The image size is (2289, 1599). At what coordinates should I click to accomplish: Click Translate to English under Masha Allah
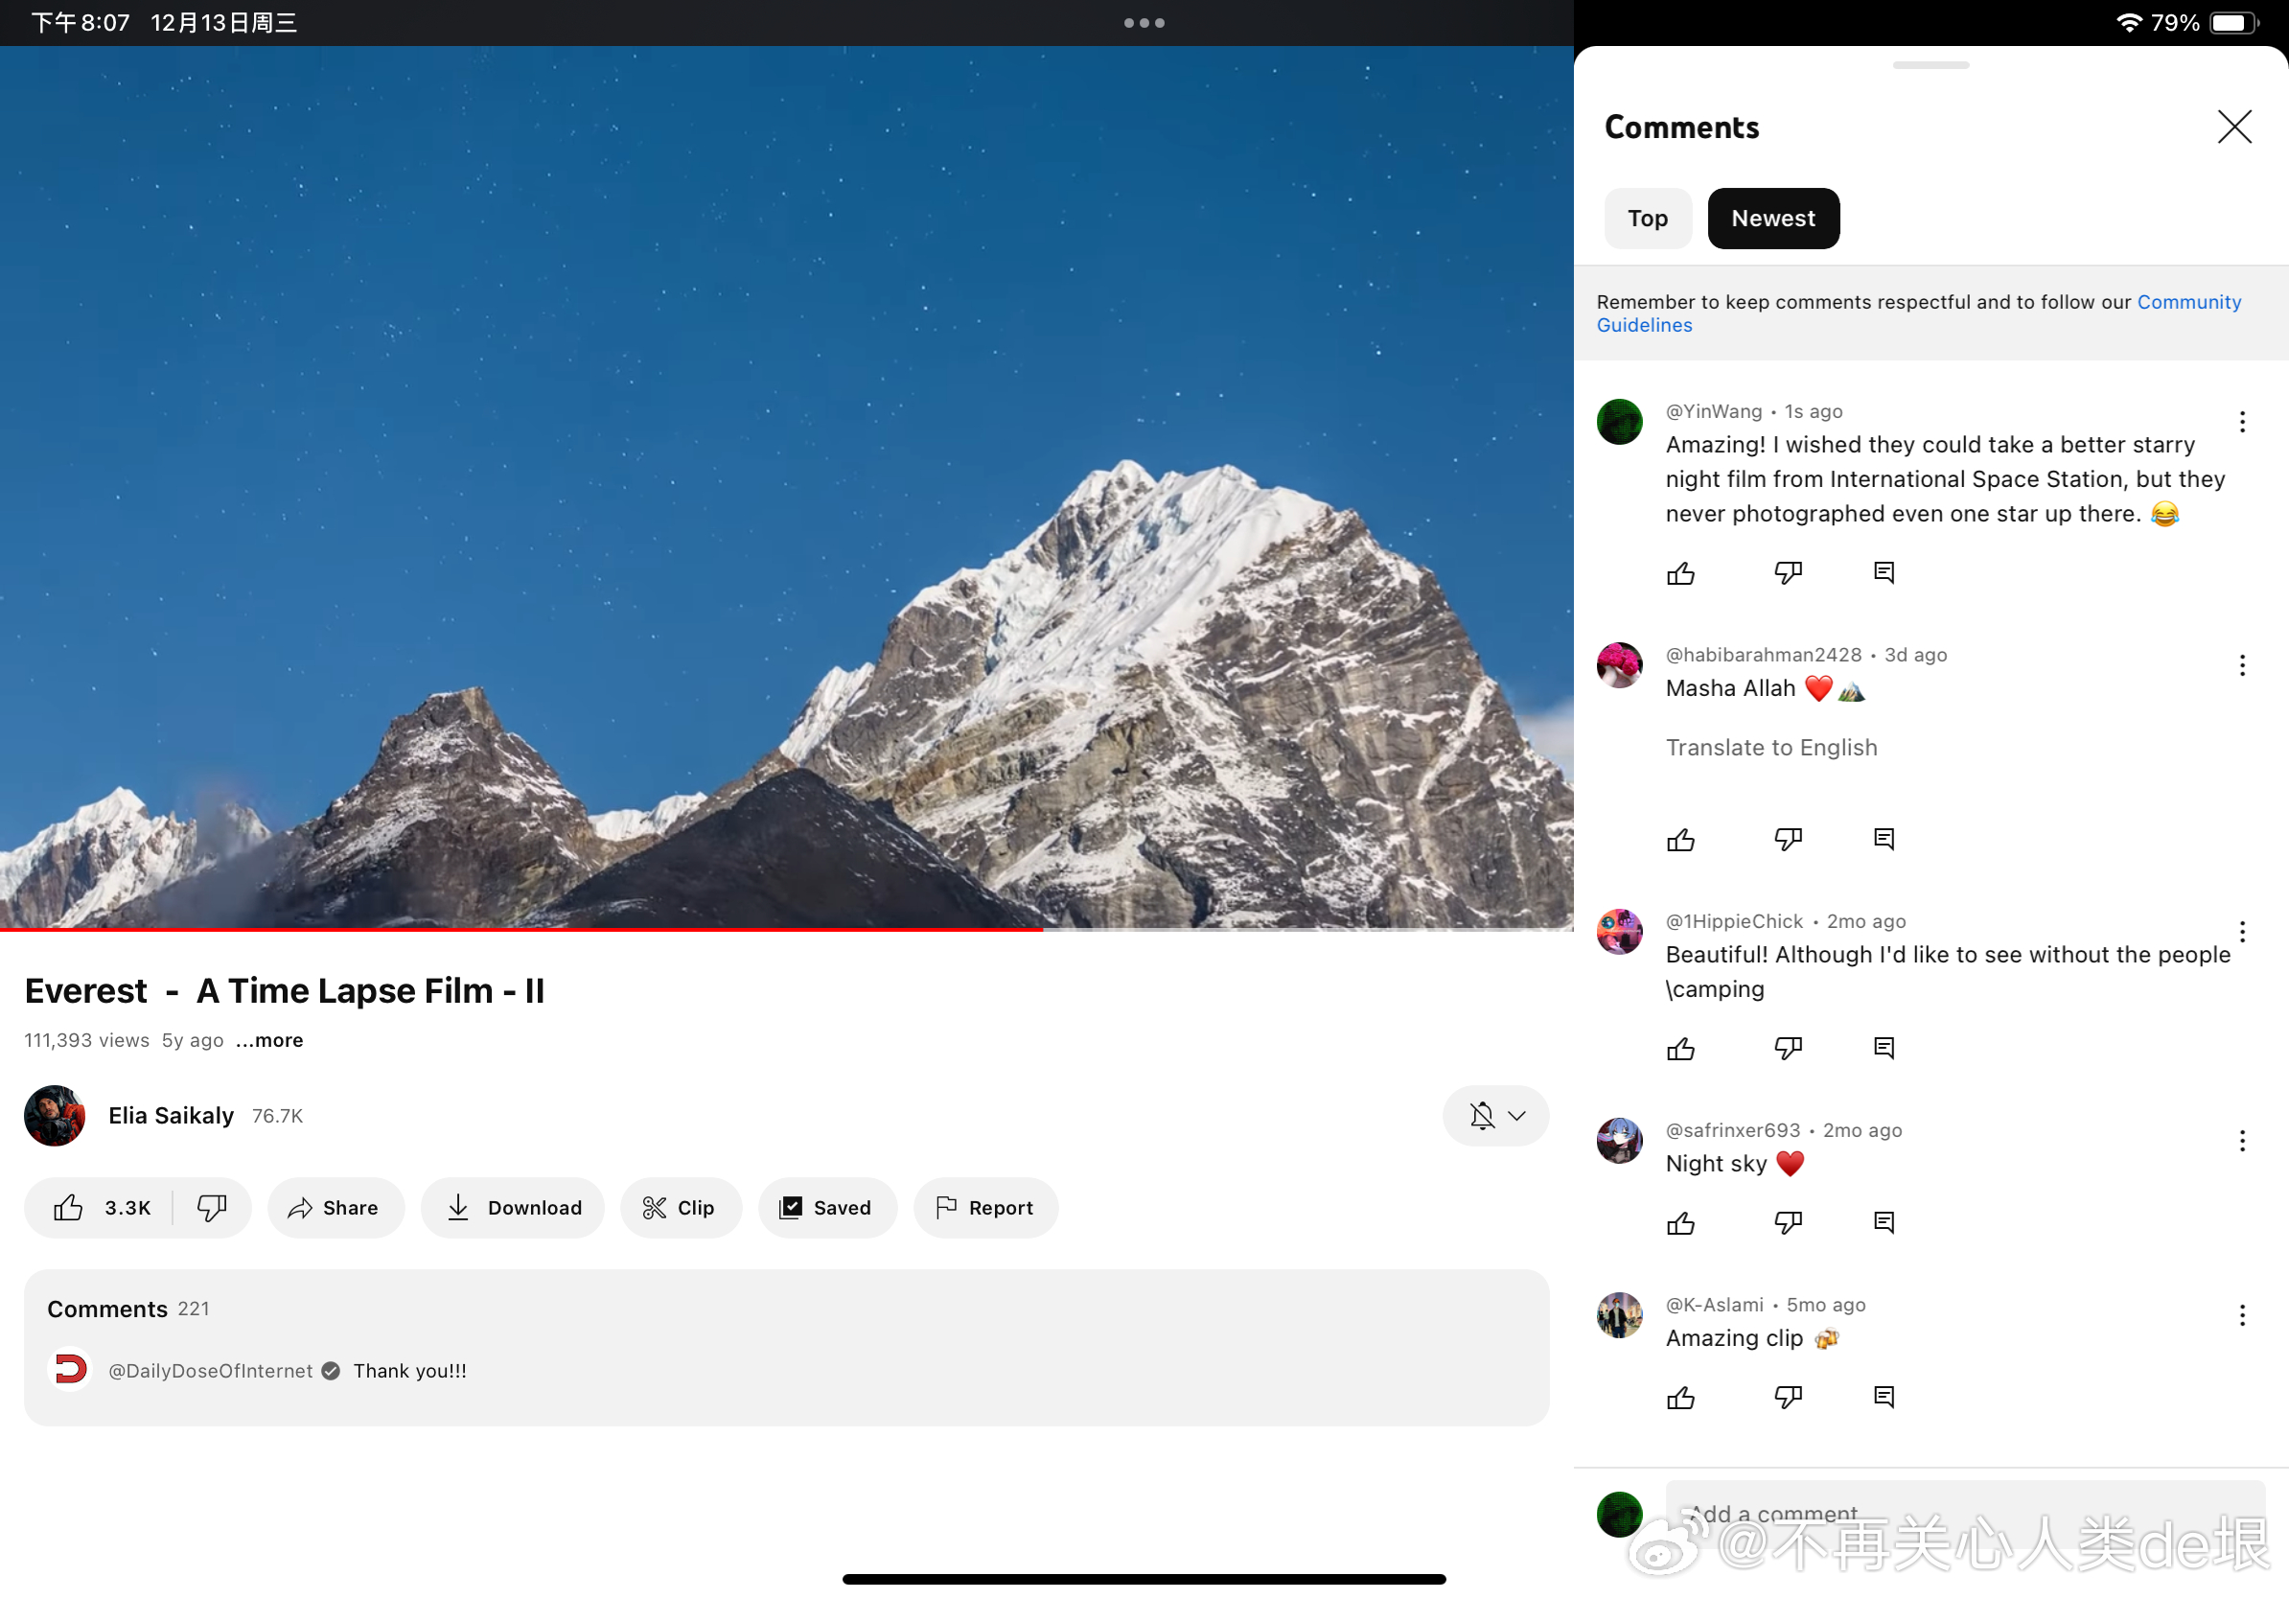click(x=1770, y=748)
